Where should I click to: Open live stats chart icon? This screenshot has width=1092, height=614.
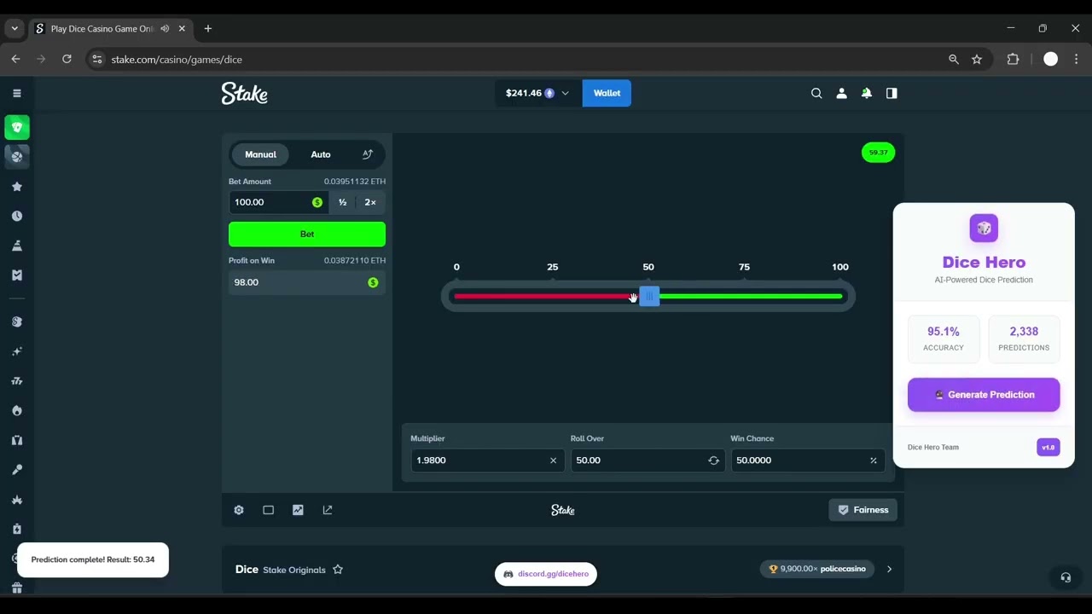[x=298, y=510]
